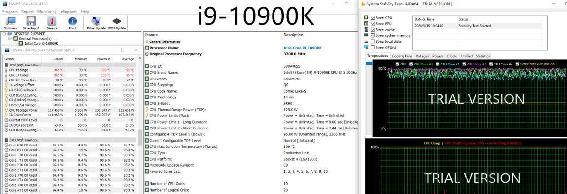Switch to the Cooling Fans tab

coord(402,56)
